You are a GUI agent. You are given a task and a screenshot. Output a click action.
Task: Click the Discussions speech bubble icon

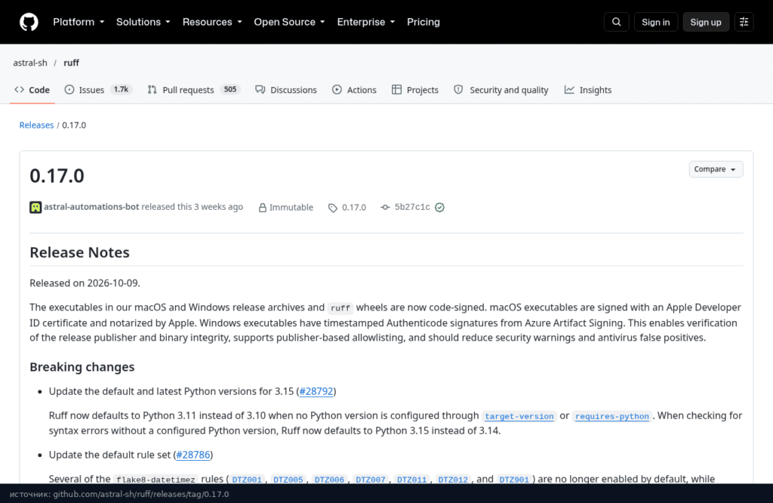[260, 90]
